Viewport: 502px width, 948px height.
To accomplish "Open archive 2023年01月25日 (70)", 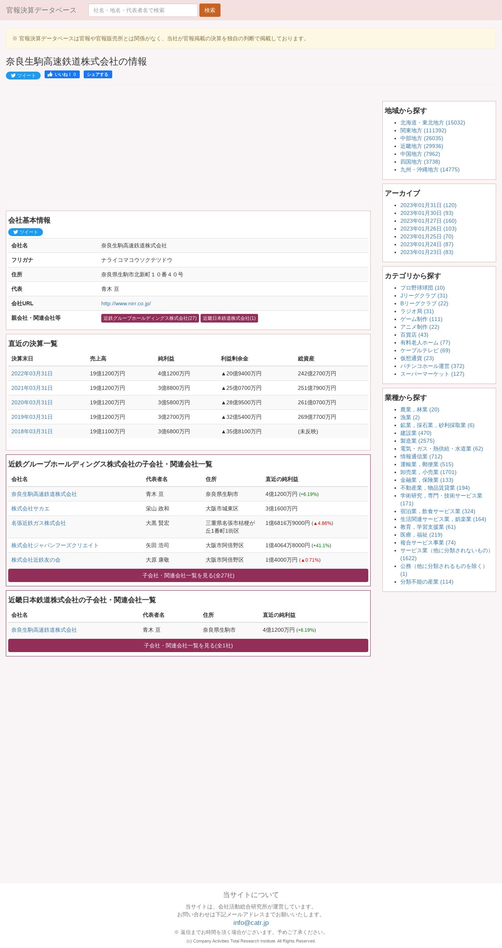I will point(427,236).
